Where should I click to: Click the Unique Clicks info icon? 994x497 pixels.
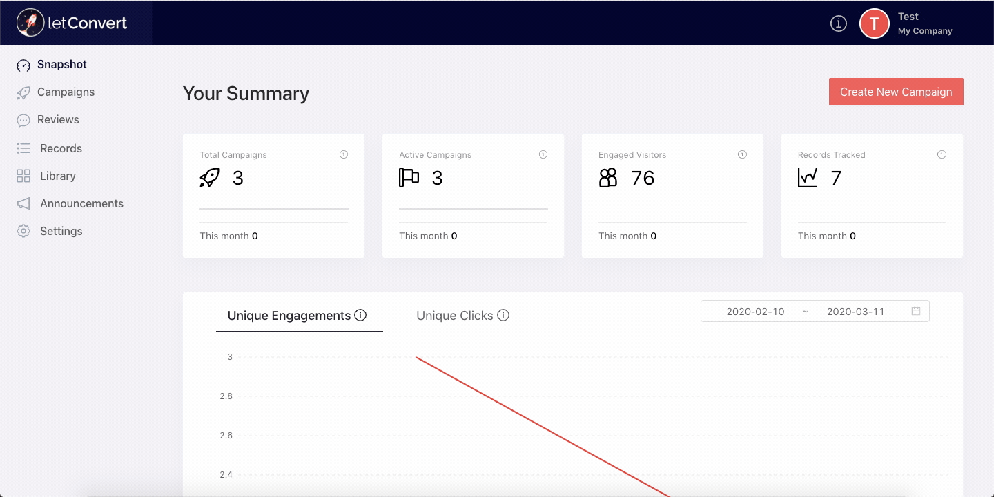[503, 315]
